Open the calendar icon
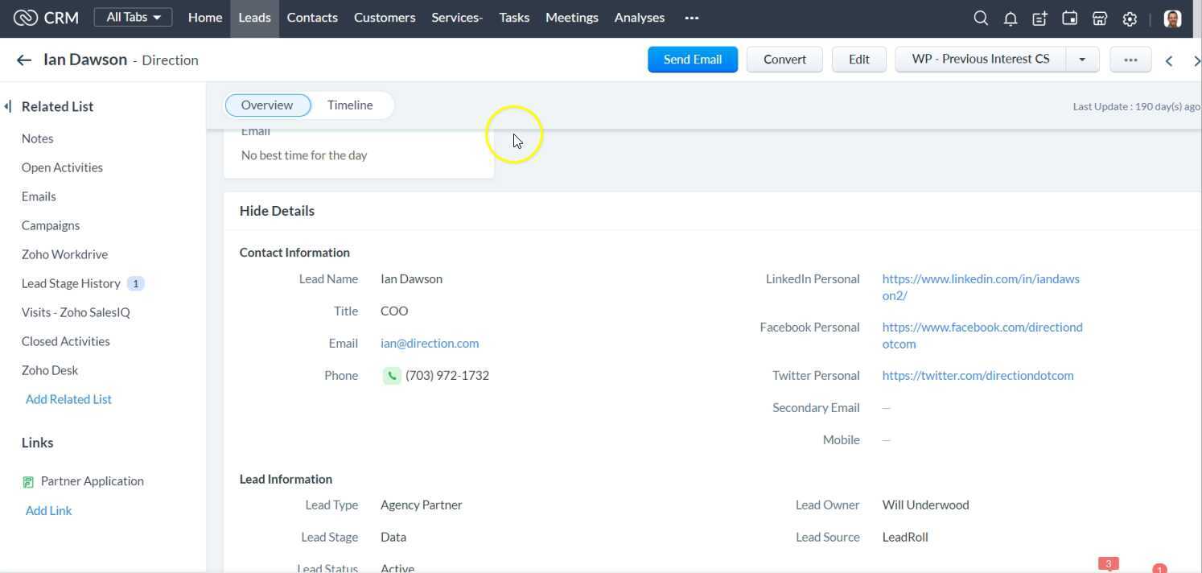The image size is (1202, 573). click(1069, 17)
